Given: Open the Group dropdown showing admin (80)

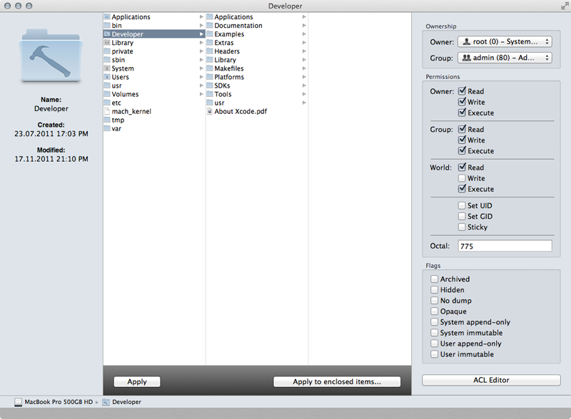Looking at the screenshot, I should coord(505,58).
